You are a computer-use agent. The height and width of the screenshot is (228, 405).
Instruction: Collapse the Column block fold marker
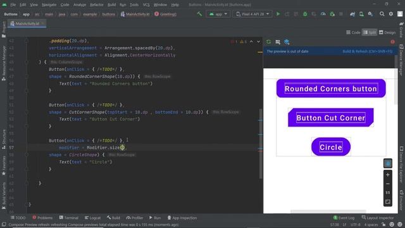pyautogui.click(x=27, y=62)
